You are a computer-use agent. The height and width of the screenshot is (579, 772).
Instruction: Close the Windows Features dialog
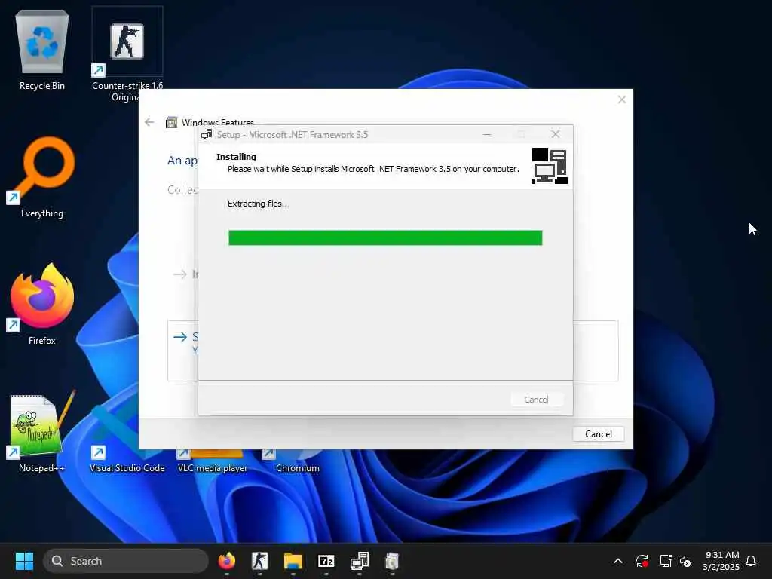622,100
